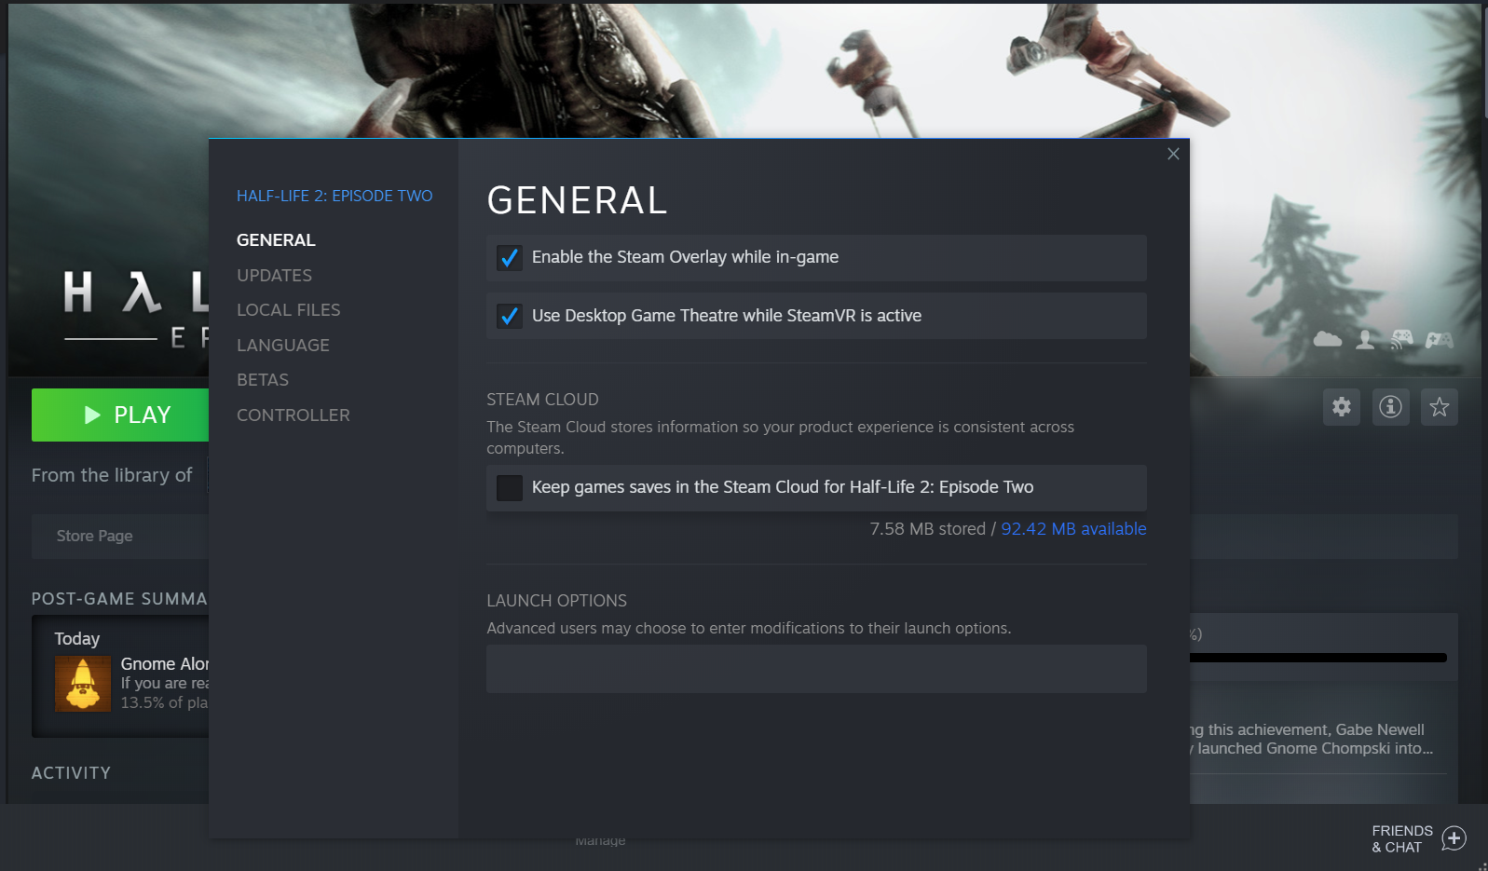Click the STEAM CLOUD section heading
Image resolution: width=1488 pixels, height=871 pixels.
pyautogui.click(x=542, y=400)
